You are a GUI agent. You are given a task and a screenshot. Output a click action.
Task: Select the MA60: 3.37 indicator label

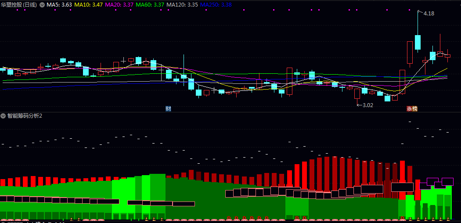(x=150, y=5)
